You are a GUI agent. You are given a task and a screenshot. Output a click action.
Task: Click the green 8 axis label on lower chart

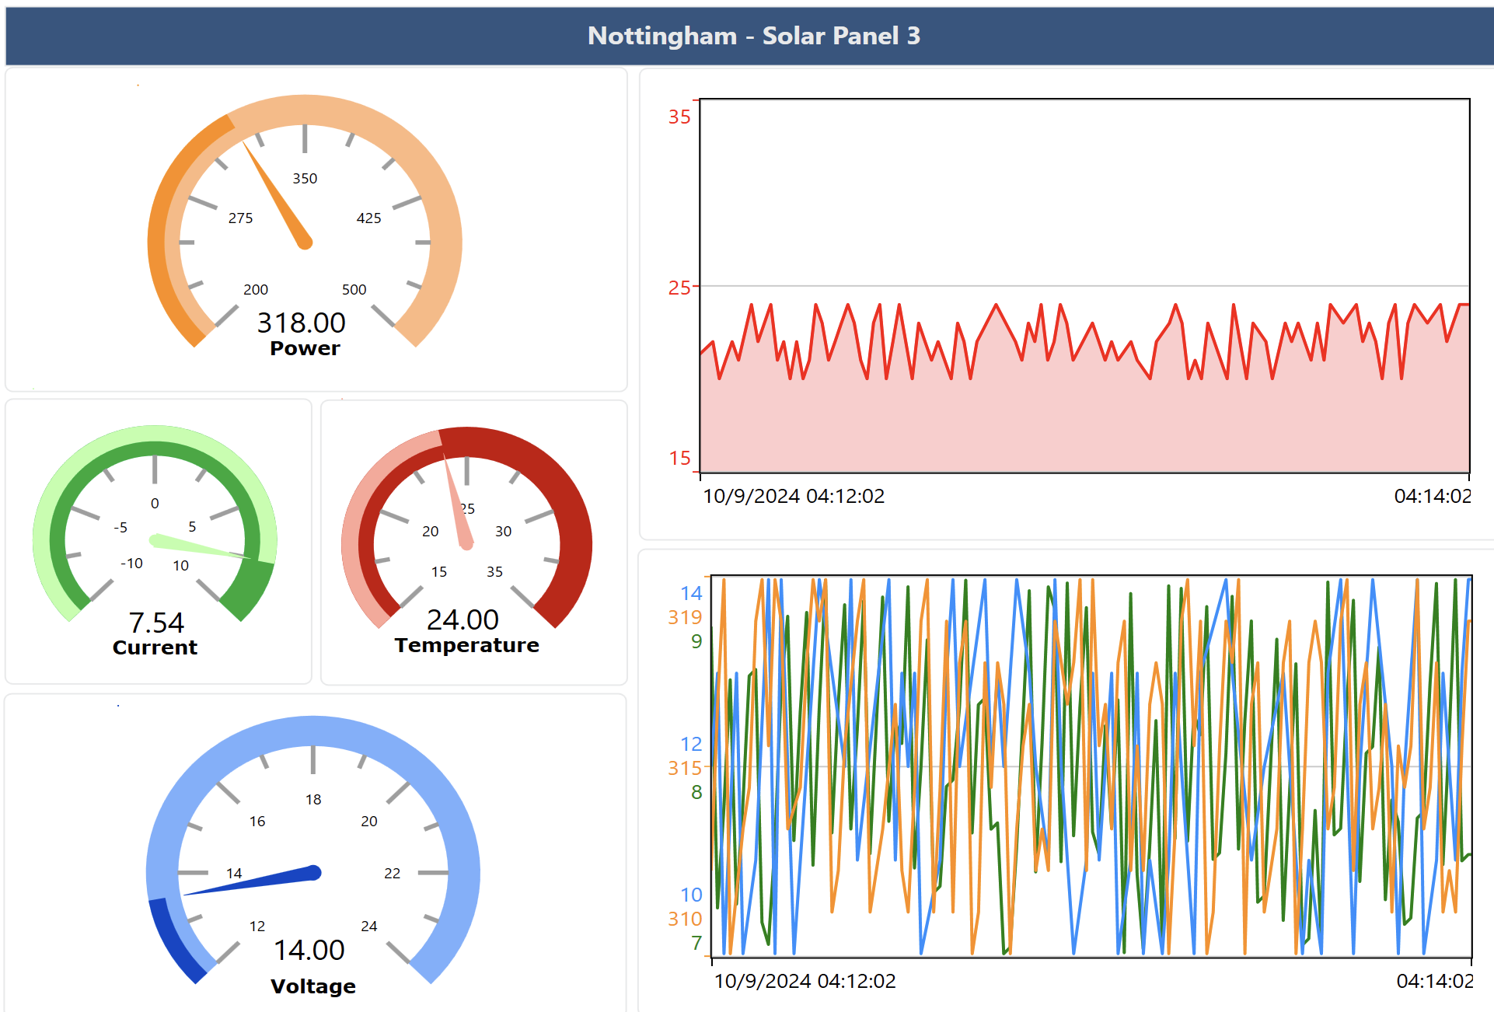click(x=696, y=792)
